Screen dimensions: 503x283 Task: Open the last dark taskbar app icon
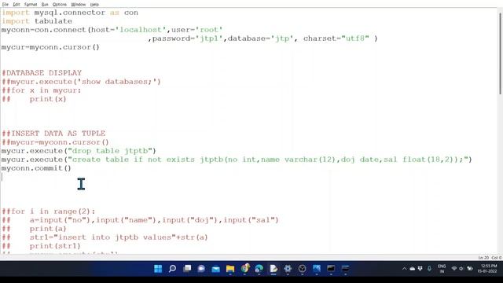tap(346, 269)
